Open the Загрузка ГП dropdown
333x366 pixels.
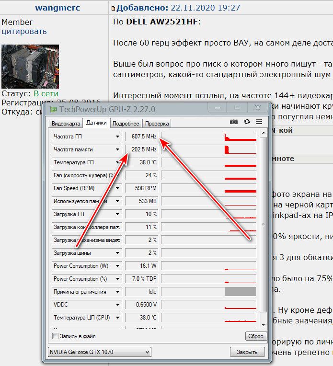[x=118, y=214]
